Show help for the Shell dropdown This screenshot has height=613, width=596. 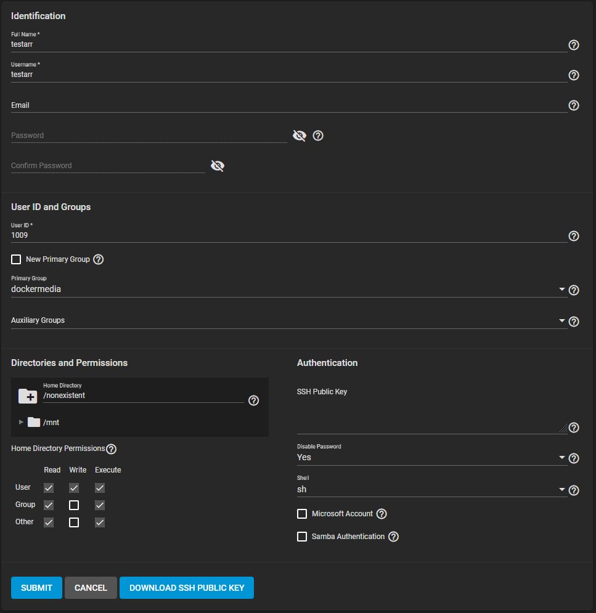pyautogui.click(x=573, y=490)
